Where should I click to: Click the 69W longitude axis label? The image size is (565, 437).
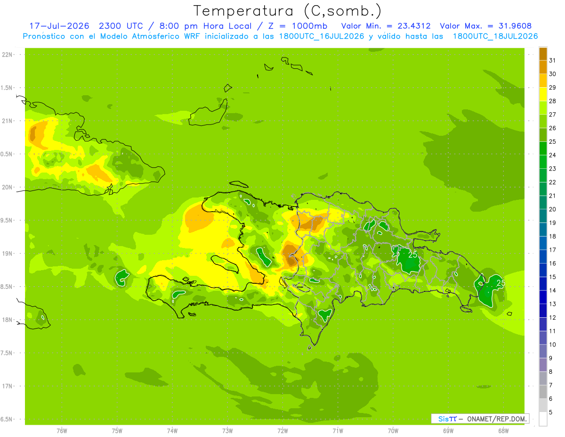point(448,430)
